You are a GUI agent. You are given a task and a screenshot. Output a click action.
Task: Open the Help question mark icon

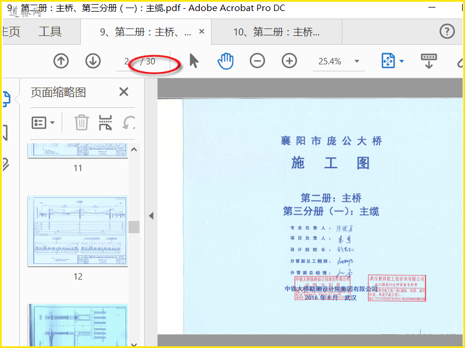[447, 31]
